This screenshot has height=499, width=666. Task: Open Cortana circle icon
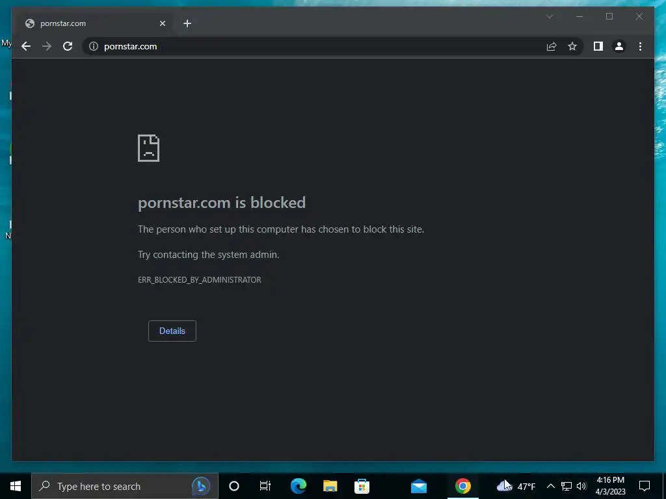[234, 486]
